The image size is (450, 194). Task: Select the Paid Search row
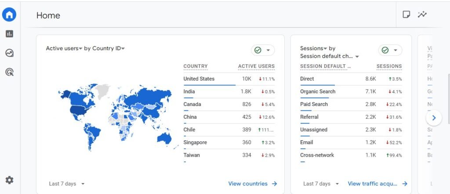point(351,104)
